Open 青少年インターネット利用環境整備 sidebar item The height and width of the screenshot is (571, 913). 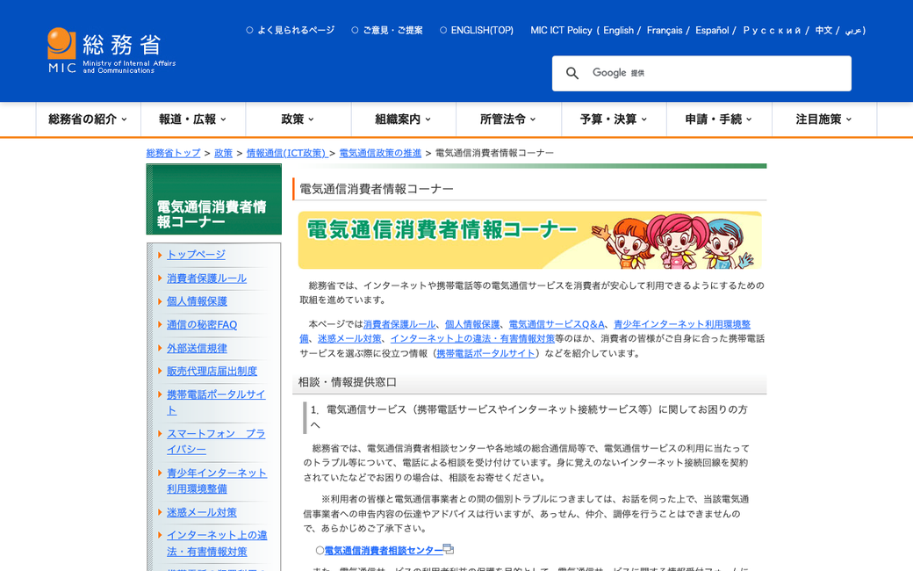click(x=217, y=481)
